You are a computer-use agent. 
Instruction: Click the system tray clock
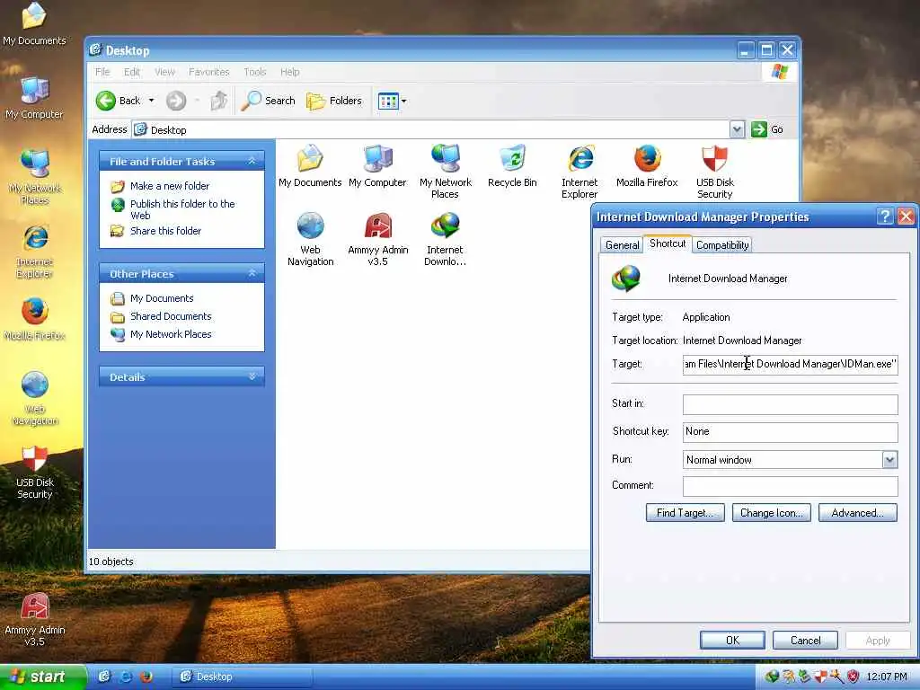coord(887,677)
